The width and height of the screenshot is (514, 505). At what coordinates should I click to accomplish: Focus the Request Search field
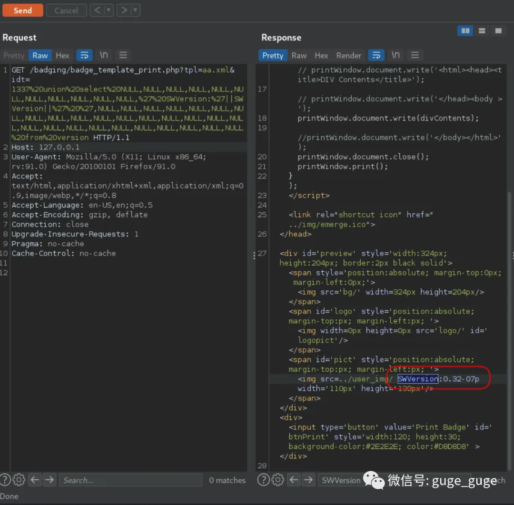(130, 480)
